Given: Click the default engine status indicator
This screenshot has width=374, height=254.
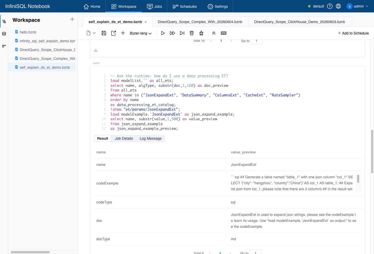Looking at the screenshot, I should click(316, 6).
